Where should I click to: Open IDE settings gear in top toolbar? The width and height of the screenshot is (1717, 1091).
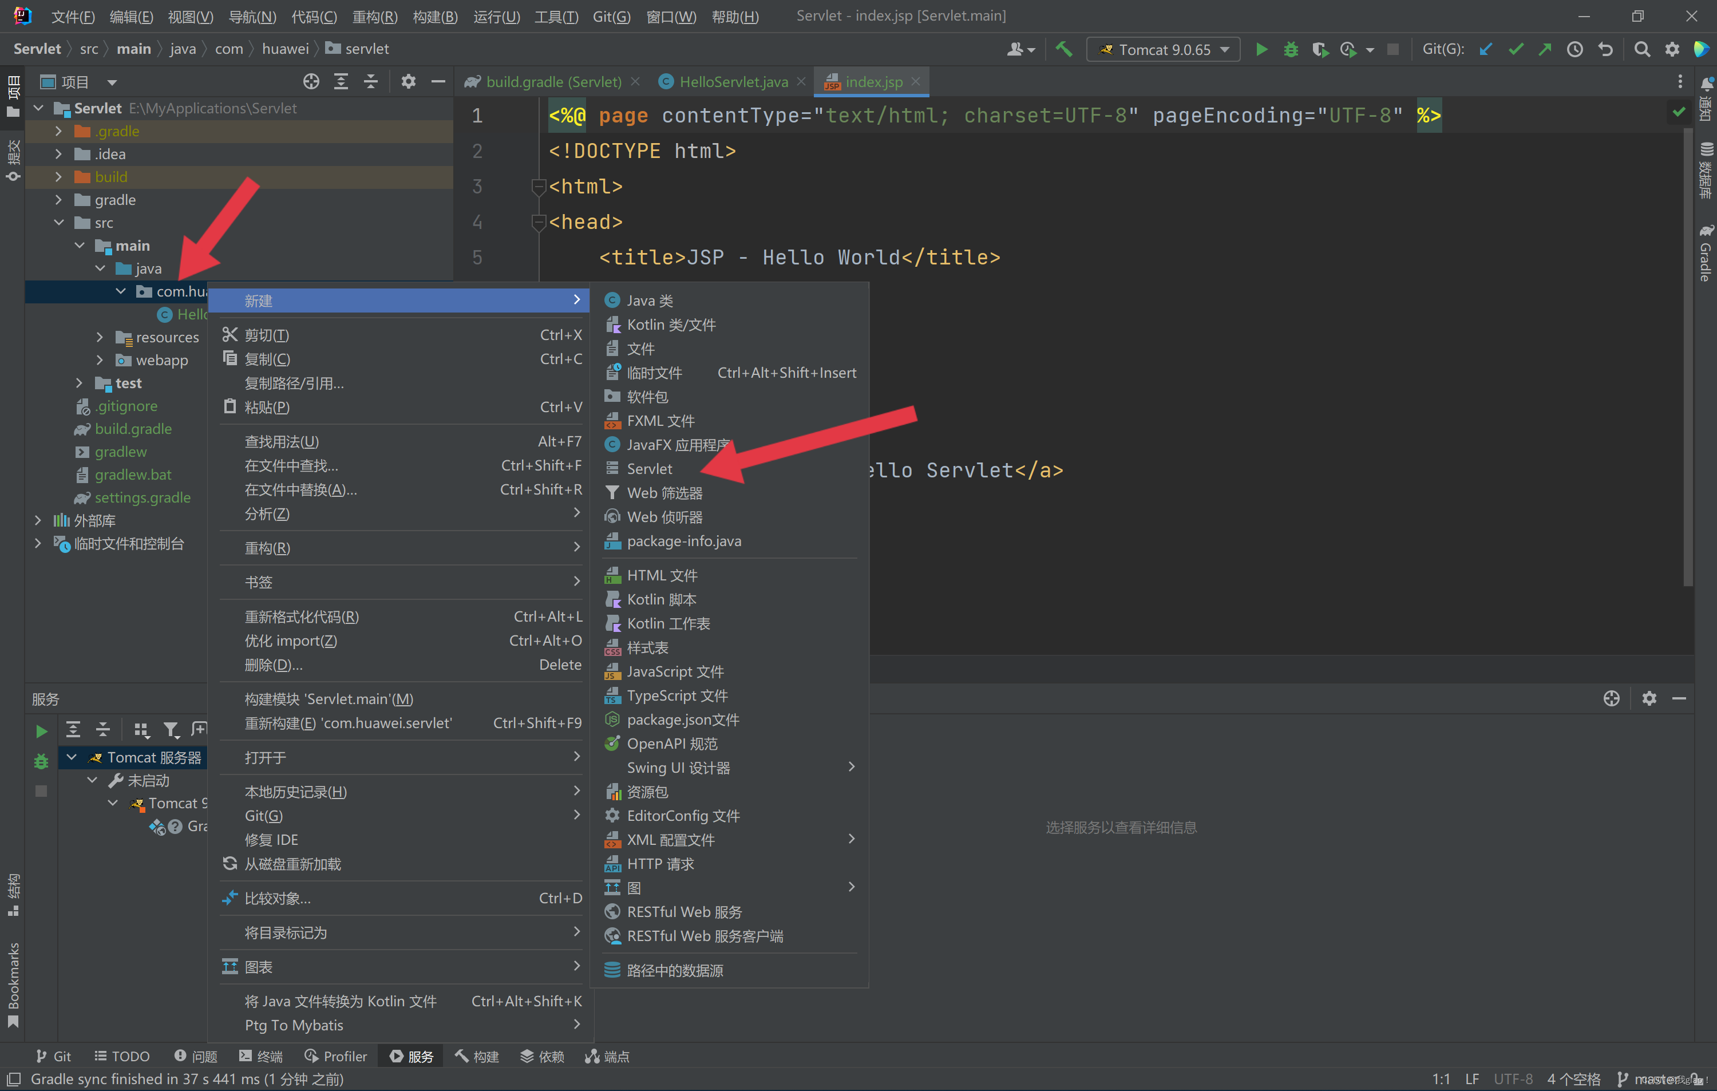tap(1671, 49)
